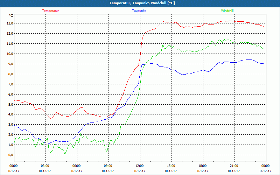Click the 03:00 time axis label
This screenshot has height=175, width=280.
(45, 166)
